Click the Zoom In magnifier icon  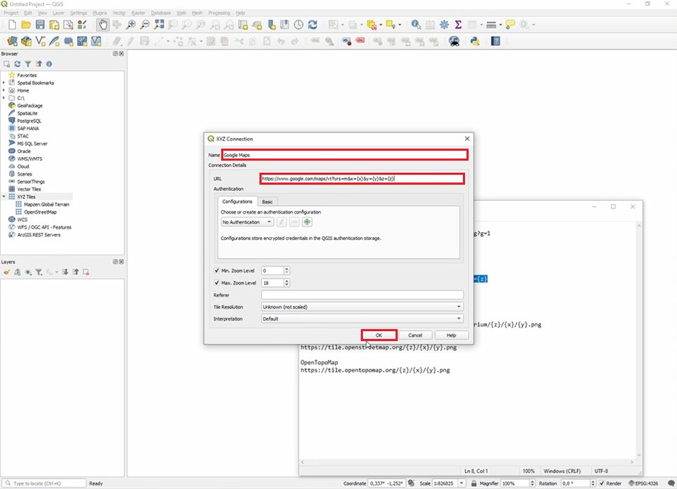[x=131, y=25]
